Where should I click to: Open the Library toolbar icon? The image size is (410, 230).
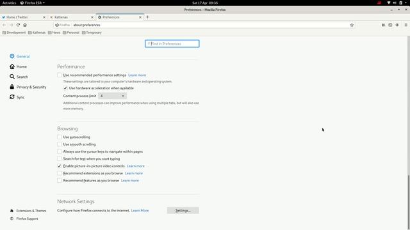point(383,25)
